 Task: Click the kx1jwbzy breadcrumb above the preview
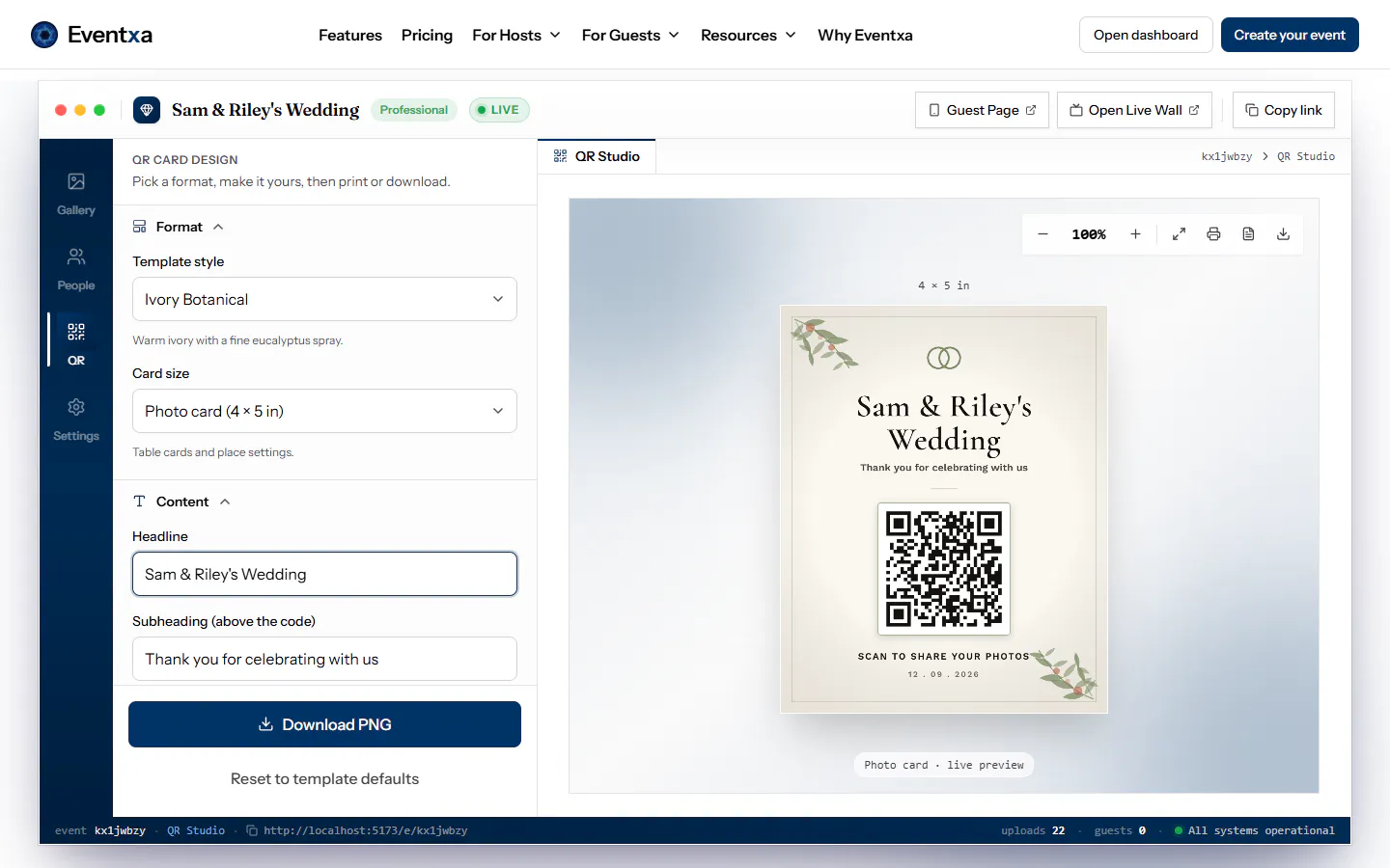1227,156
